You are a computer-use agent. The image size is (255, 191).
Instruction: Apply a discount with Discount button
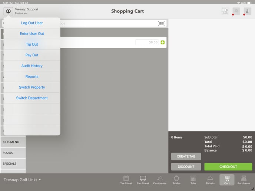point(186,167)
